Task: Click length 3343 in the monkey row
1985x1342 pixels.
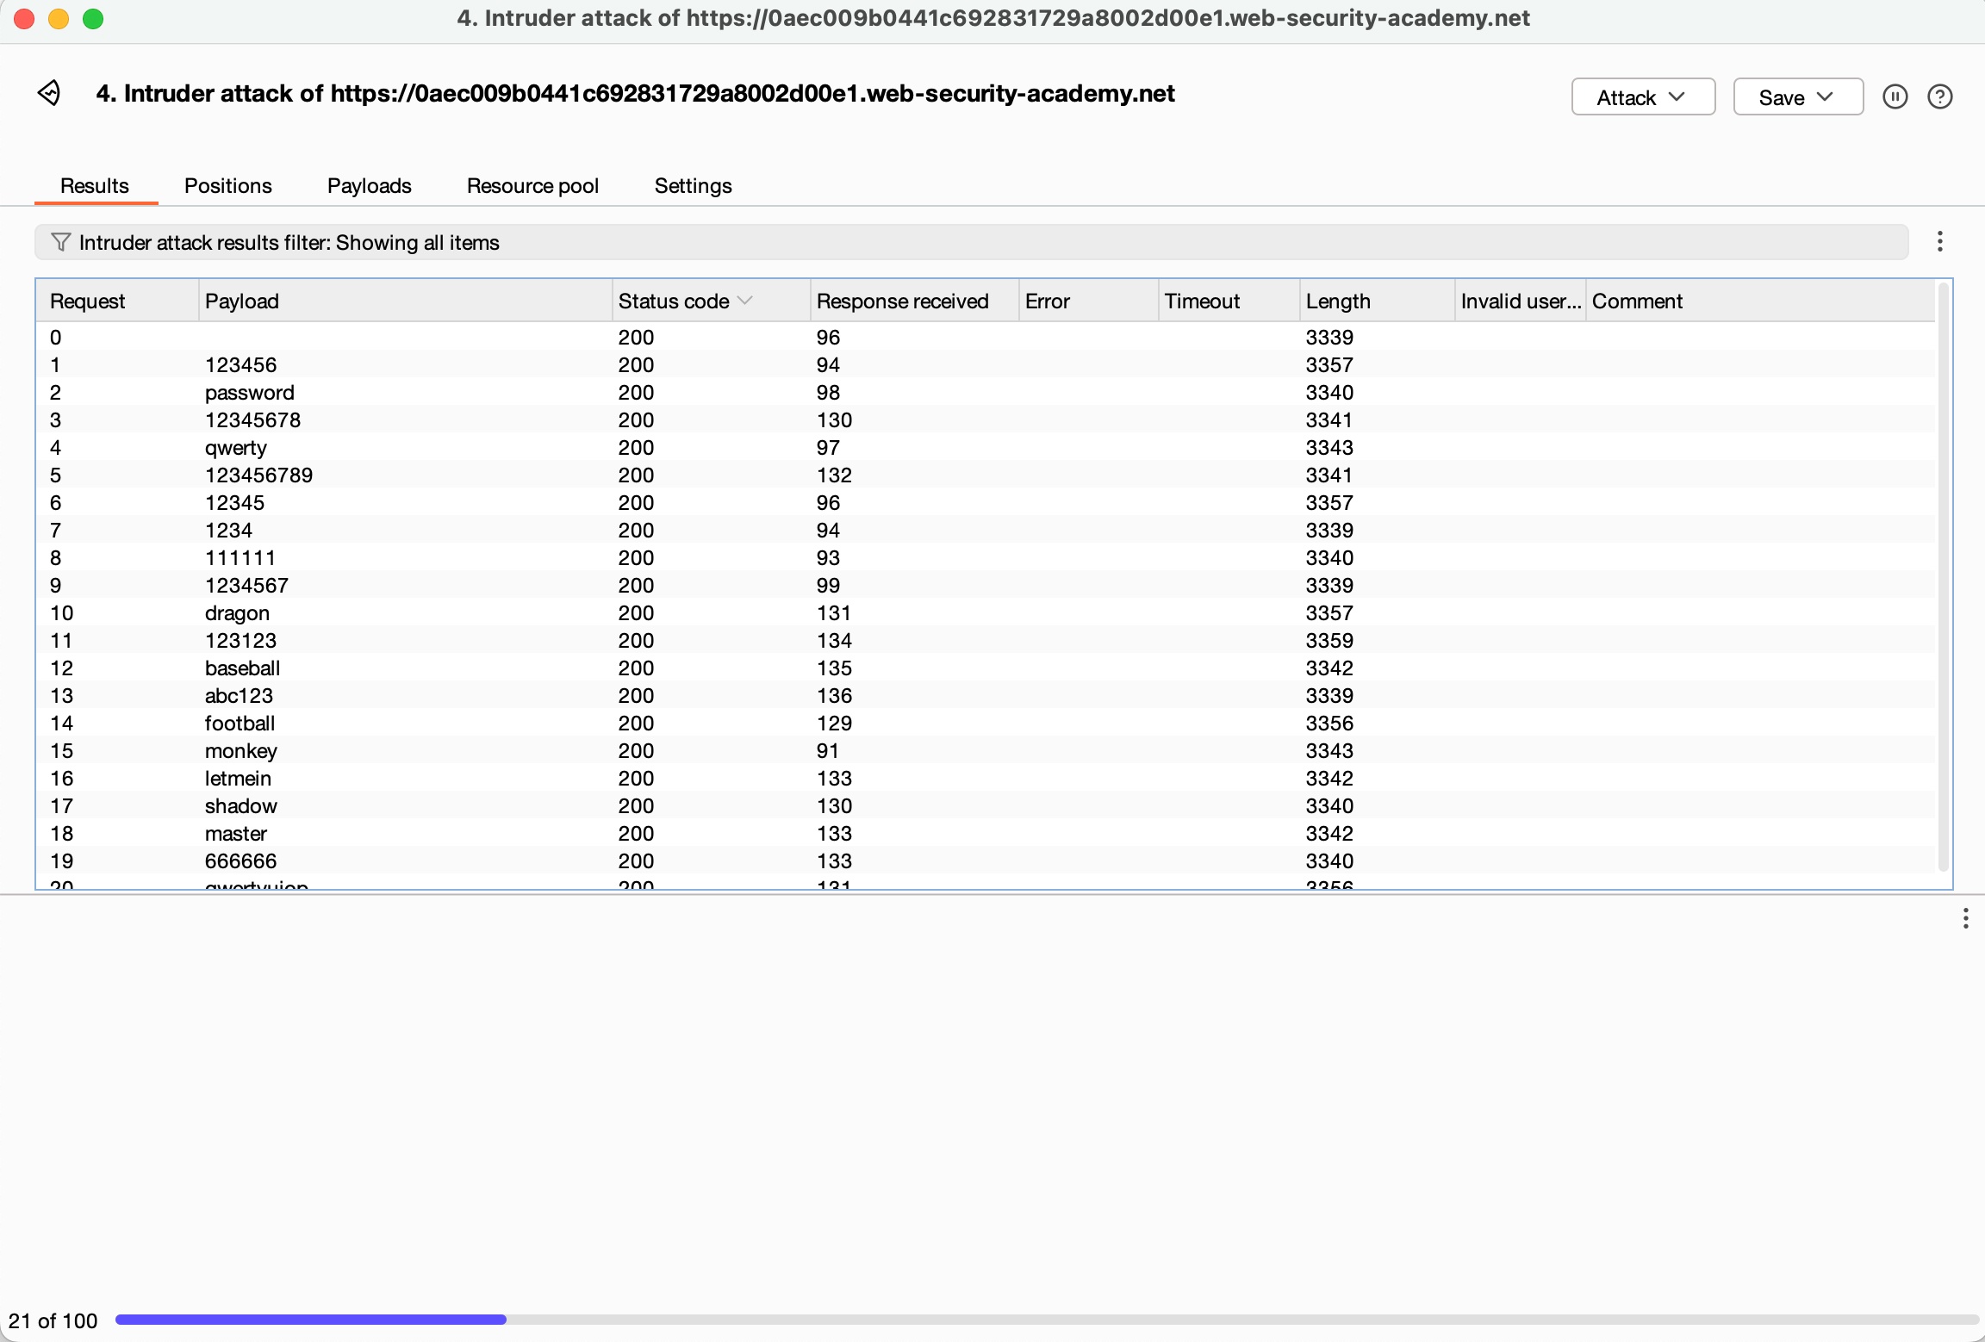Action: (1329, 751)
